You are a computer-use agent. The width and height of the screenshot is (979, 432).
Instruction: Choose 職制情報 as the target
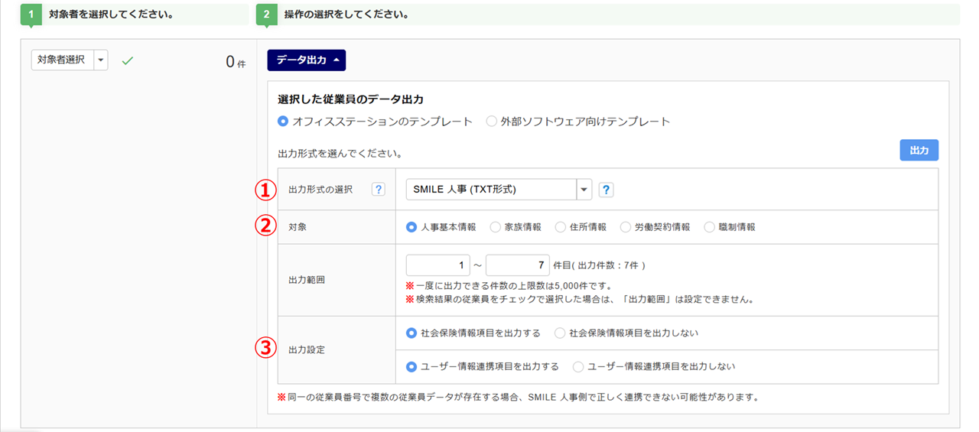(x=710, y=227)
